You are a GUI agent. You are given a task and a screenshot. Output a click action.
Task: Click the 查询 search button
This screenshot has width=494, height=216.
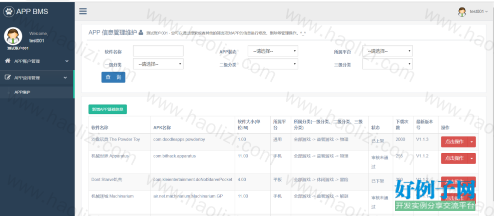click(x=114, y=77)
